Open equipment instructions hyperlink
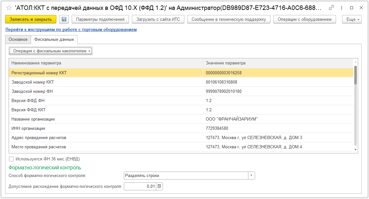 (x=71, y=29)
